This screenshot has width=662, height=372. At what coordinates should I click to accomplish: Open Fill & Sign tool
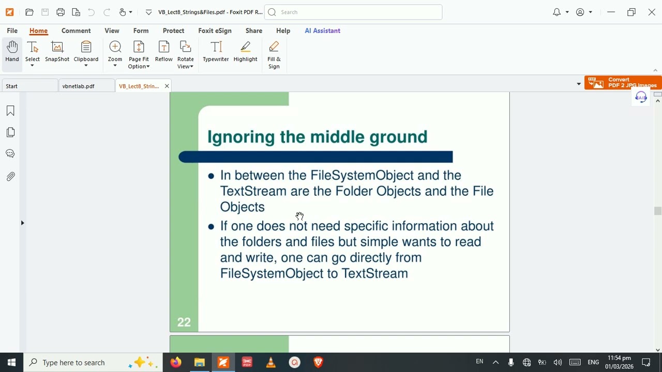pos(274,55)
